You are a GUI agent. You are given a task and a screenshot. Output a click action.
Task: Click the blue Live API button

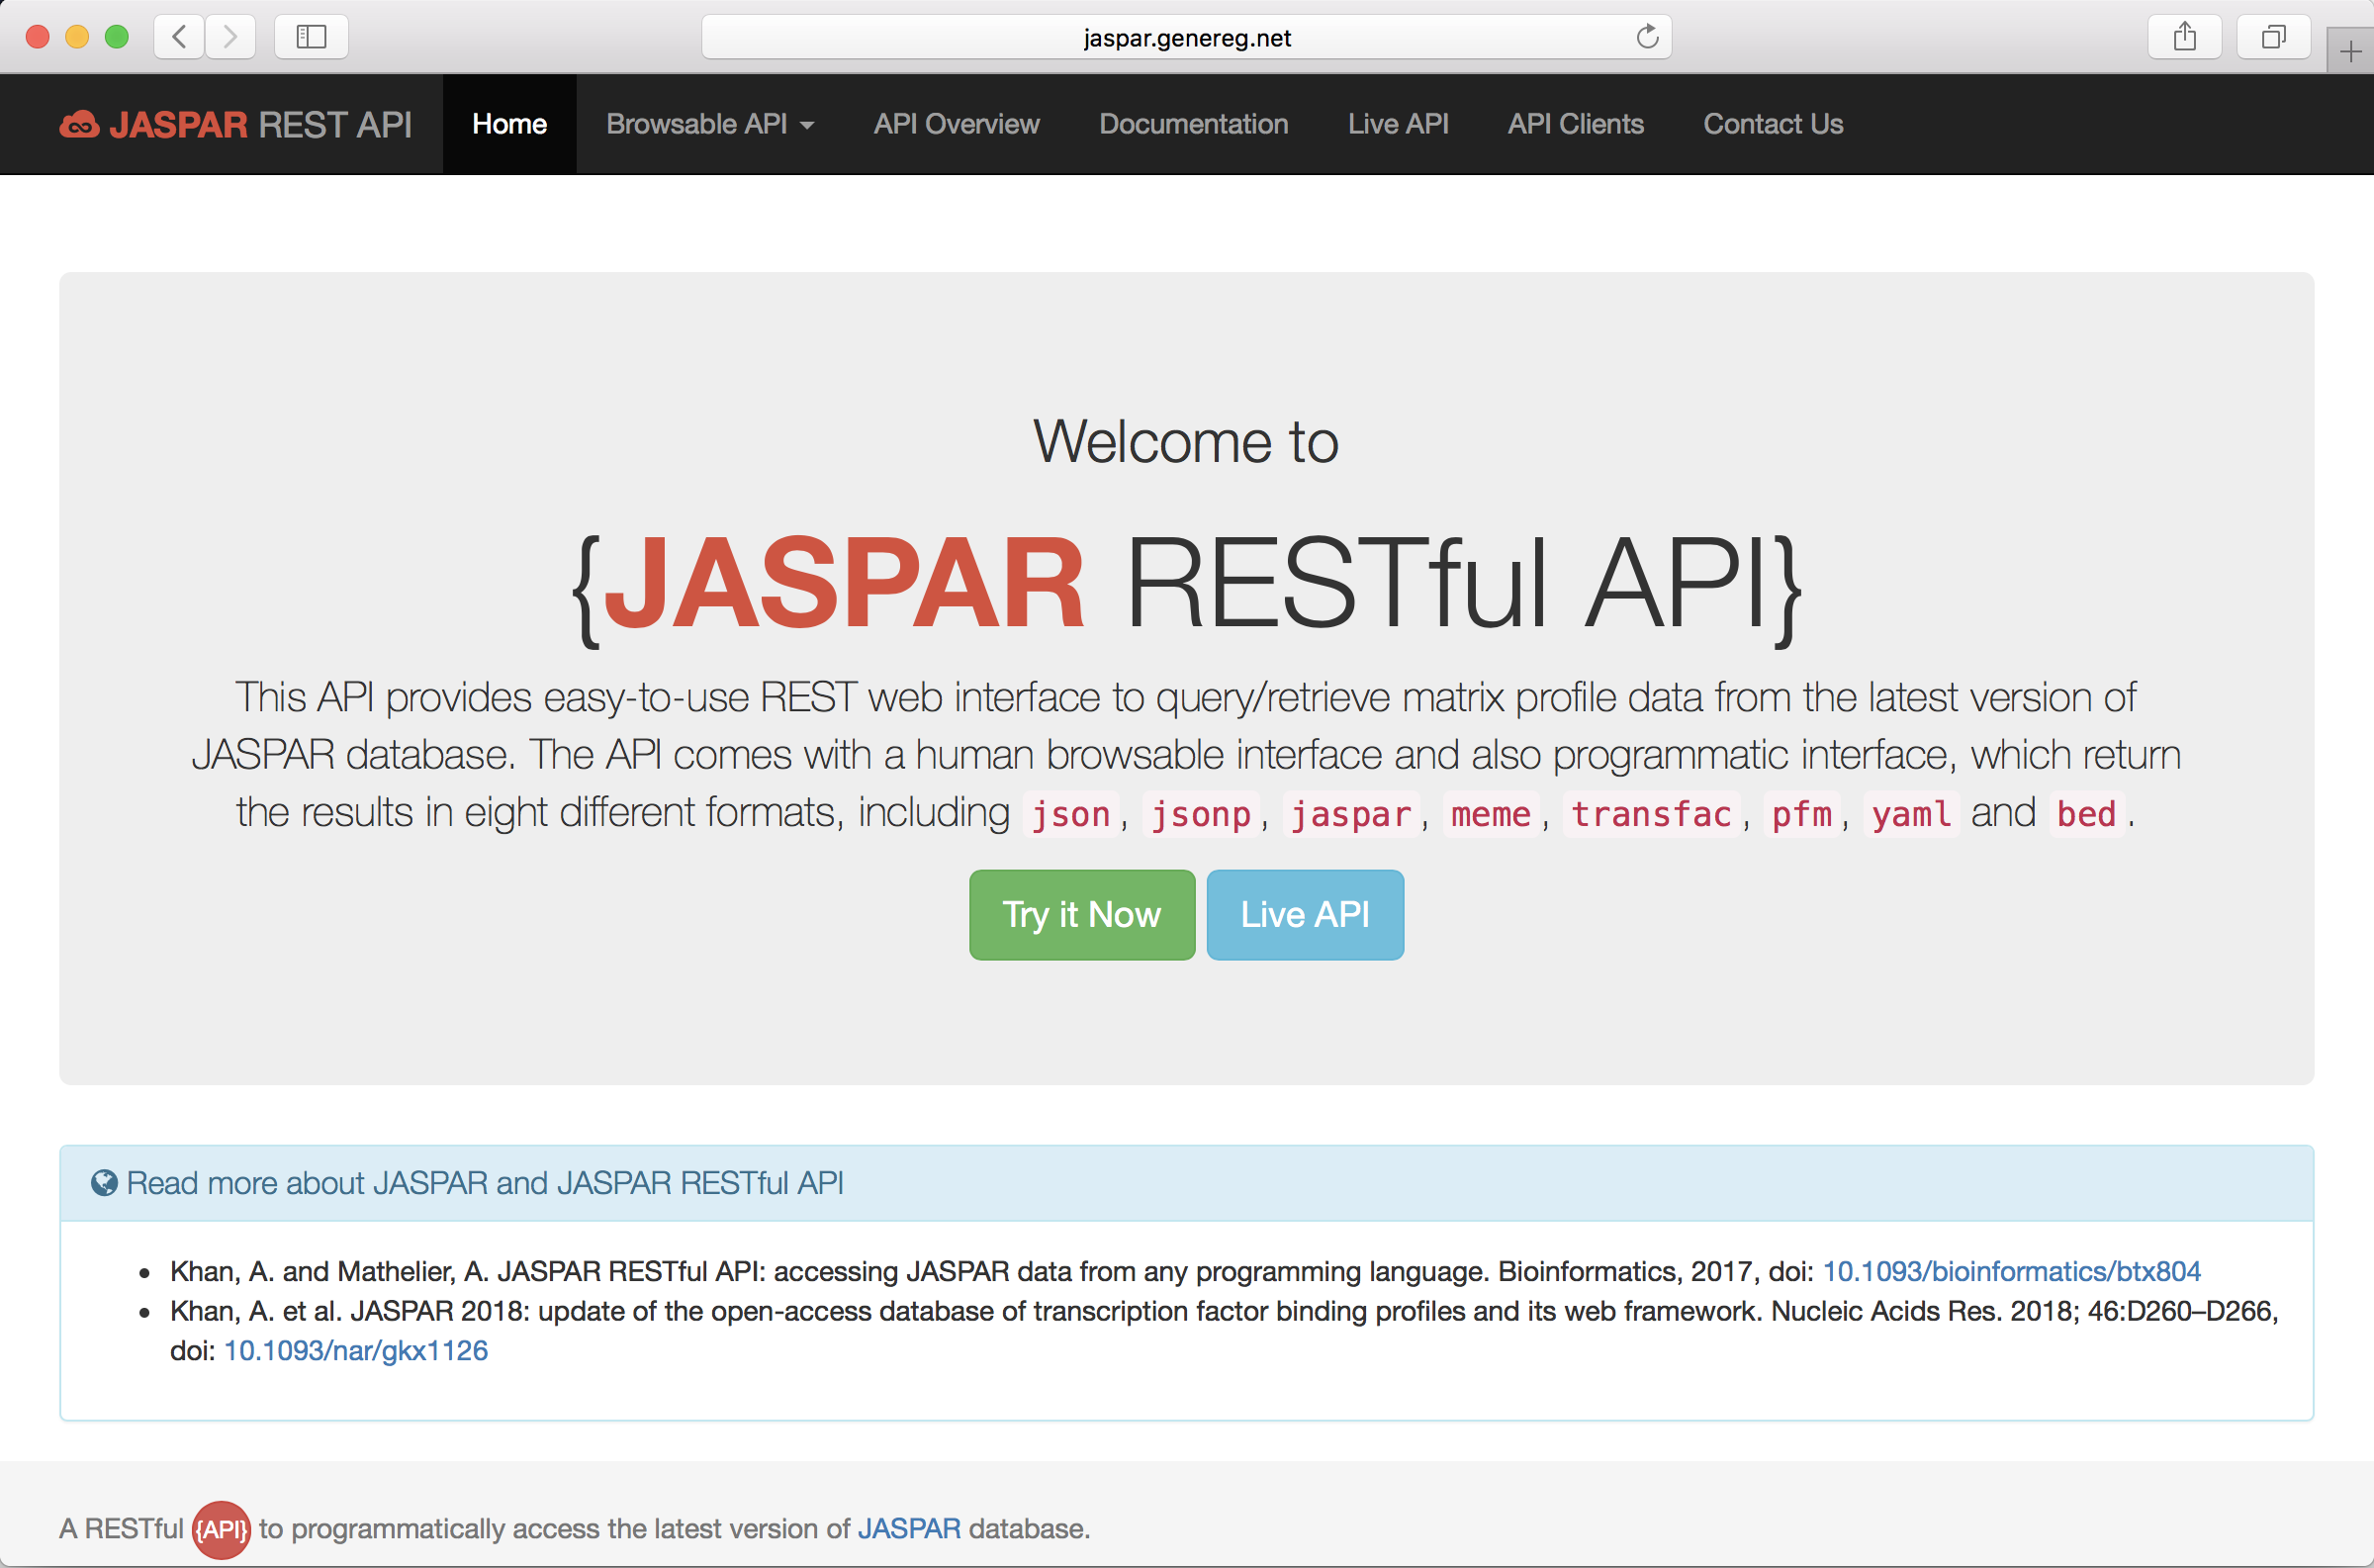tap(1305, 915)
